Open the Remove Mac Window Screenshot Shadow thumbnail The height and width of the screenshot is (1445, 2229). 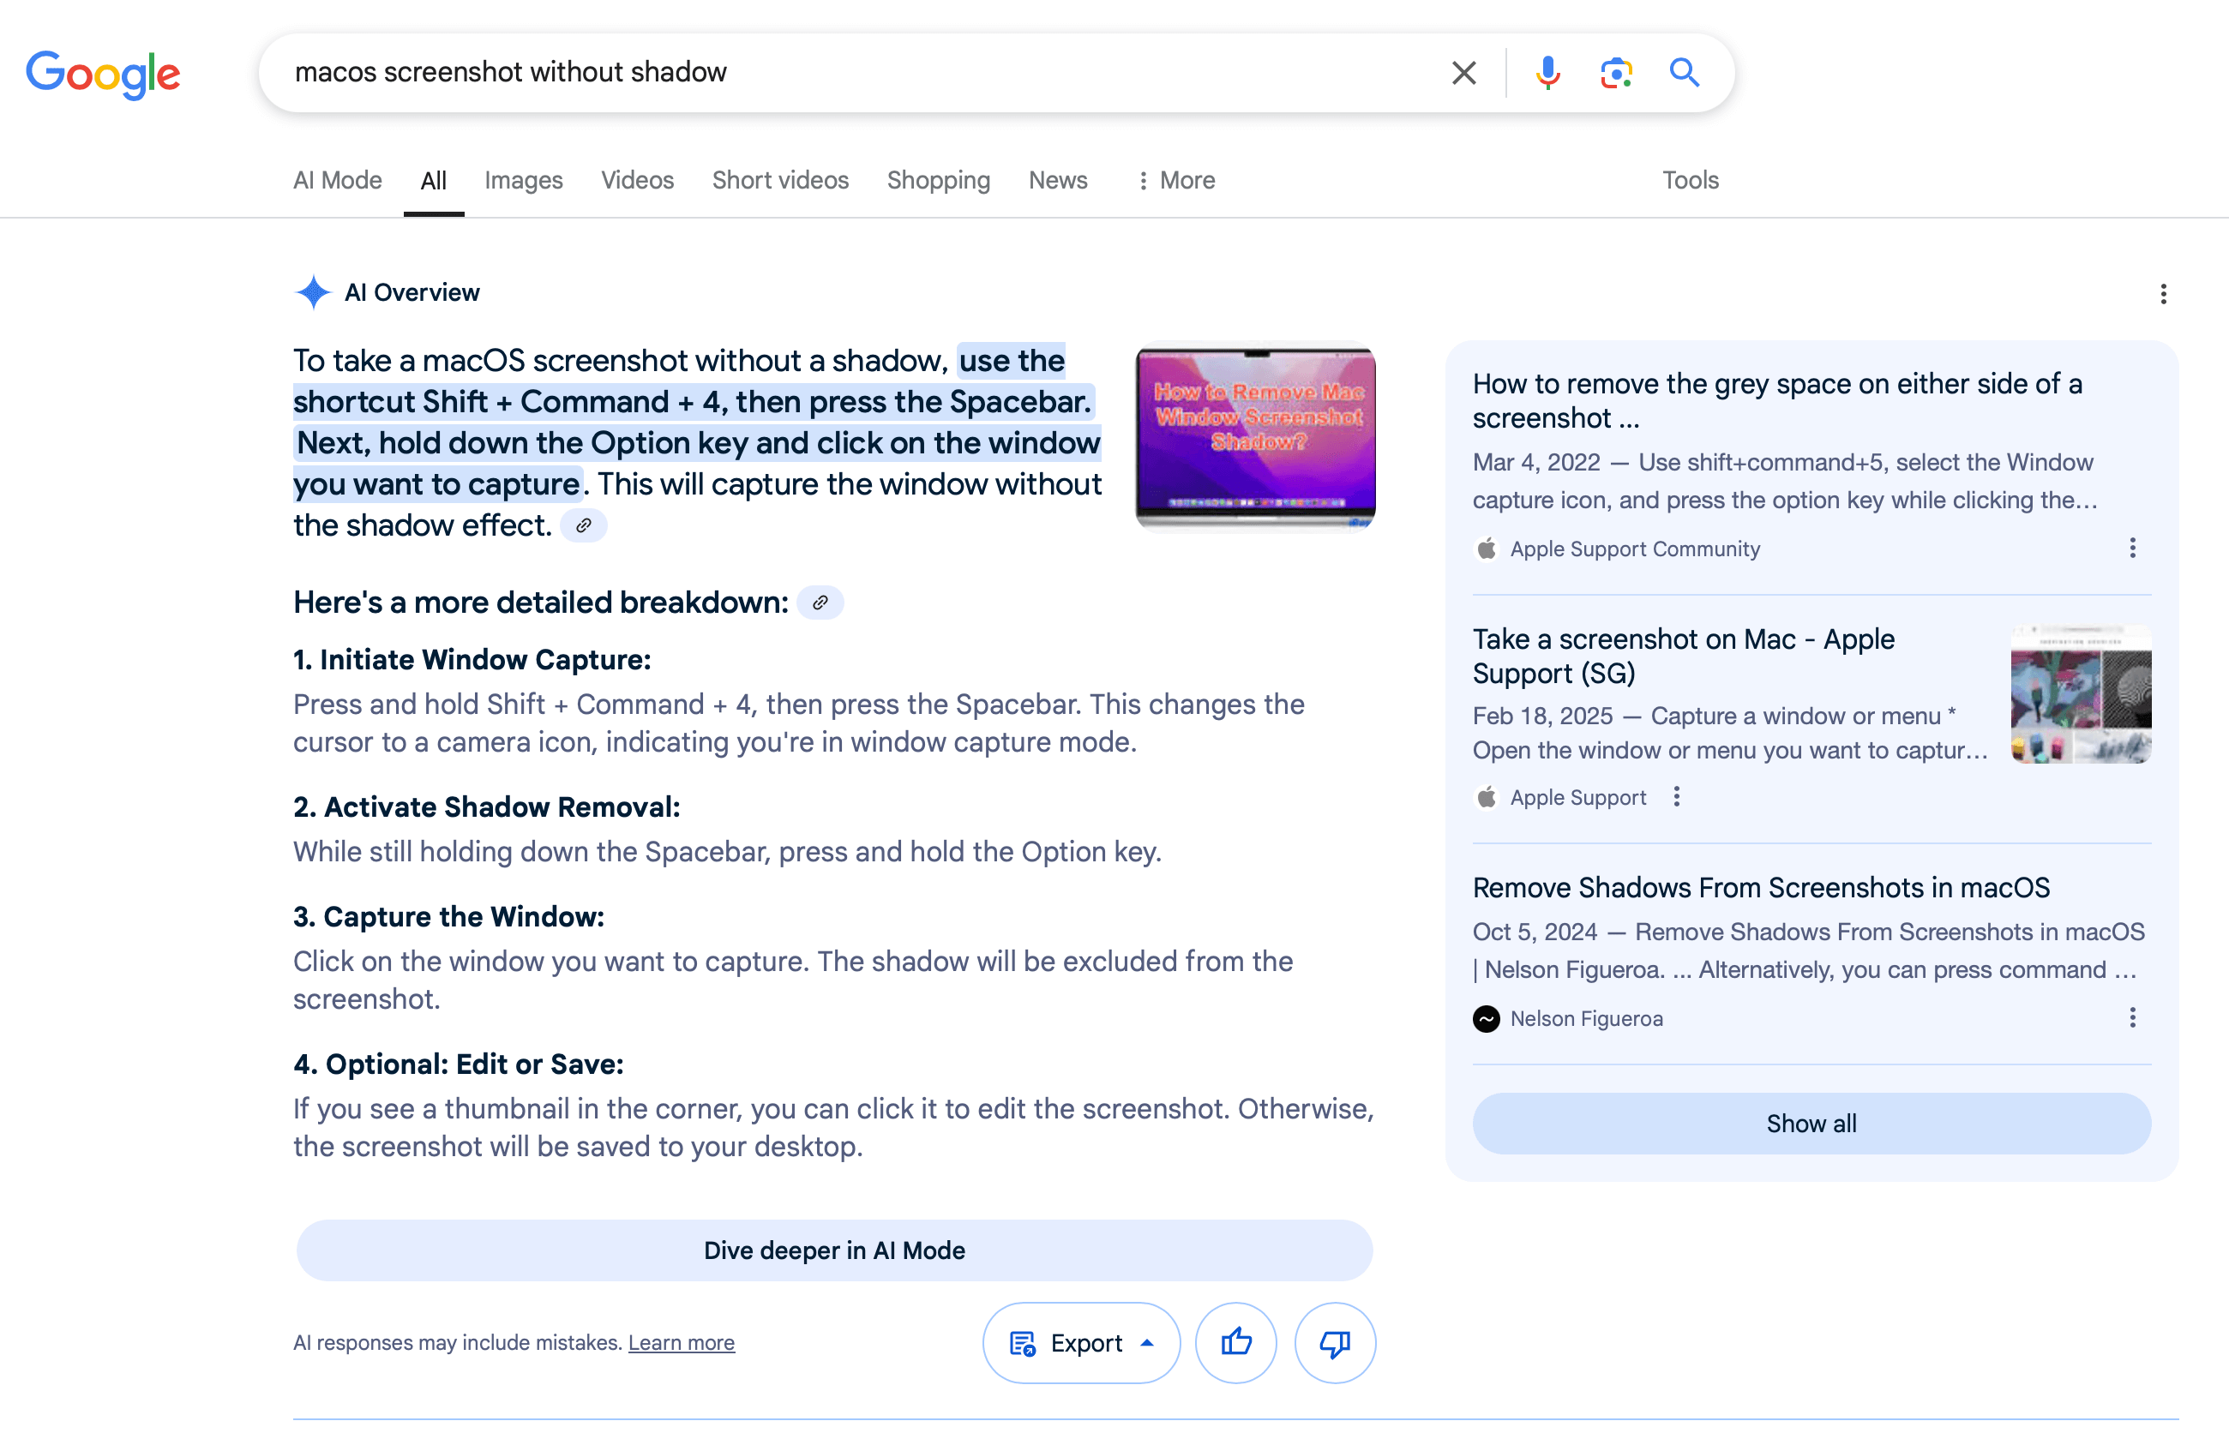(1255, 436)
